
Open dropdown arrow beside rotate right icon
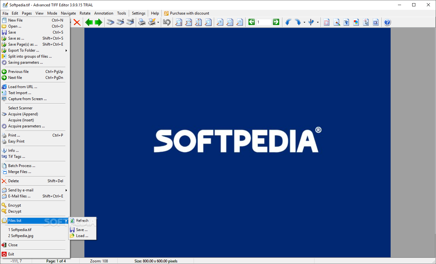pyautogui.click(x=304, y=23)
